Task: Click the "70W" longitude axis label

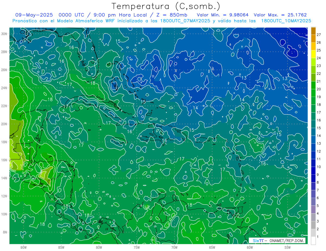Action: tap(174, 247)
